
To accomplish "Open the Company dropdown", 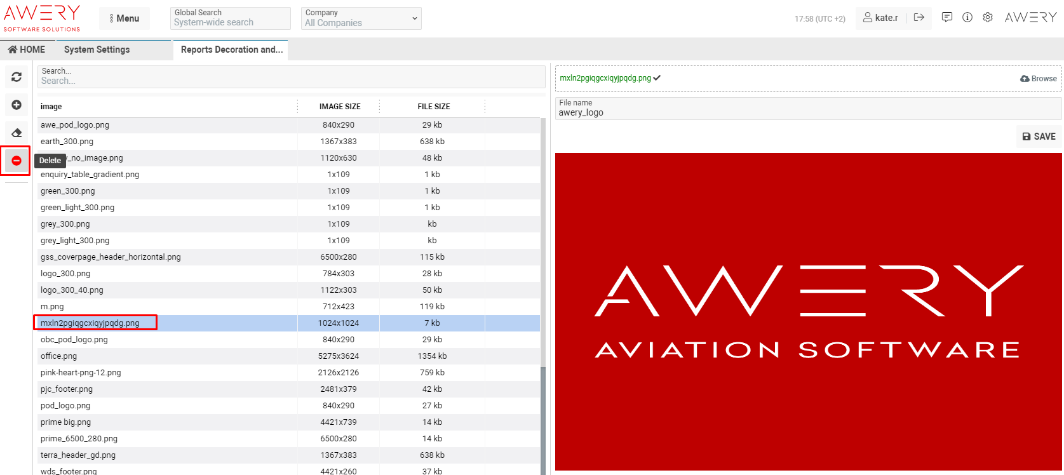I will (x=361, y=18).
